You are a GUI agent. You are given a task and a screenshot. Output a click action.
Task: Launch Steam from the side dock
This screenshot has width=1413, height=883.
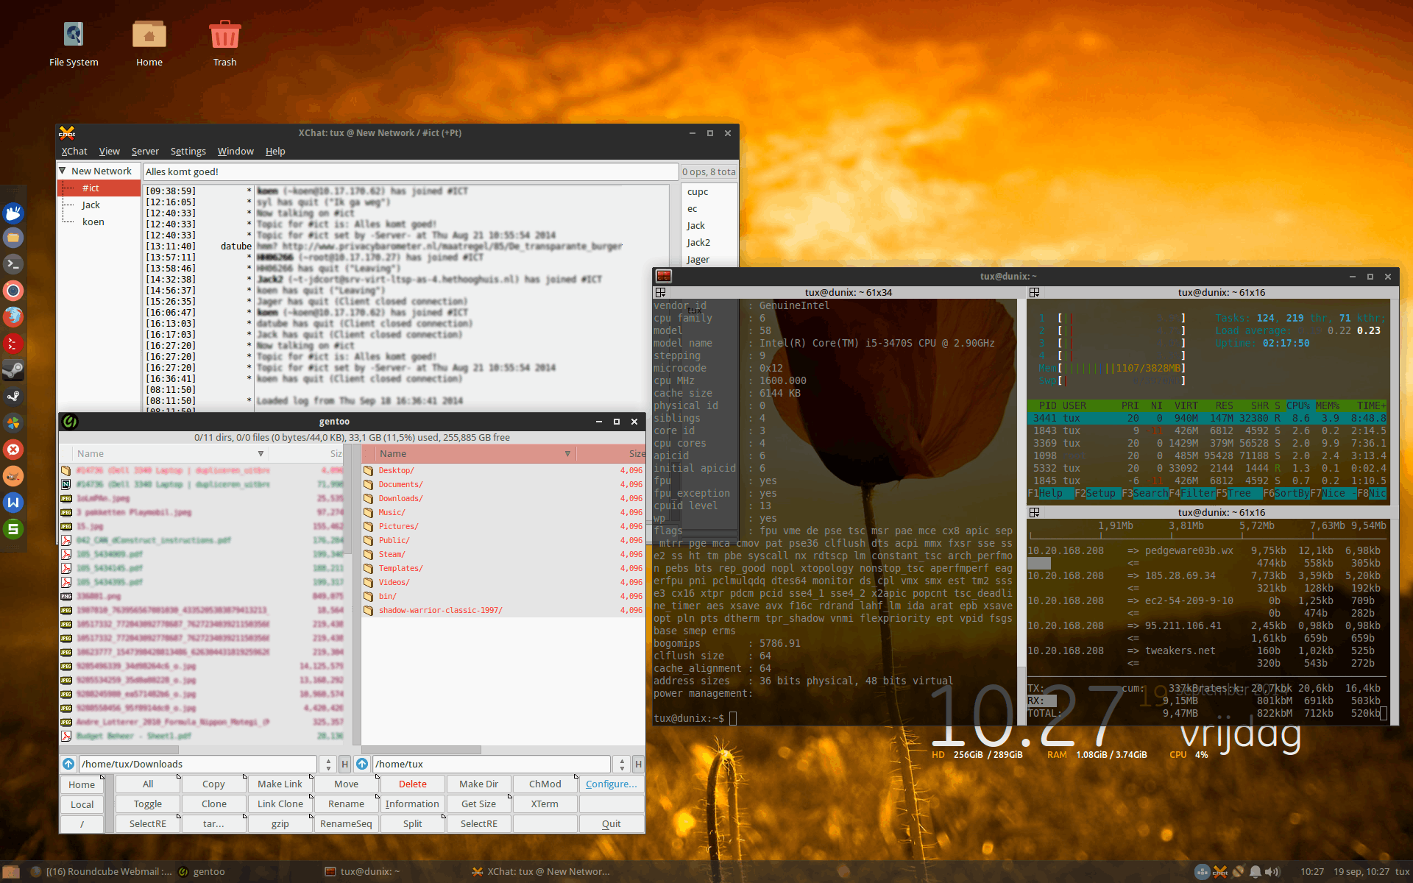[13, 370]
